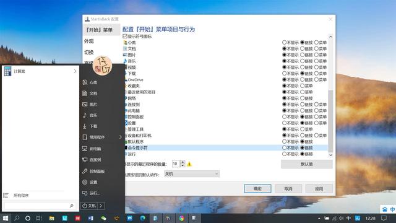The image size is (396, 223).
Task: Click the magnifier icon in start menu search box
Action: point(72,206)
